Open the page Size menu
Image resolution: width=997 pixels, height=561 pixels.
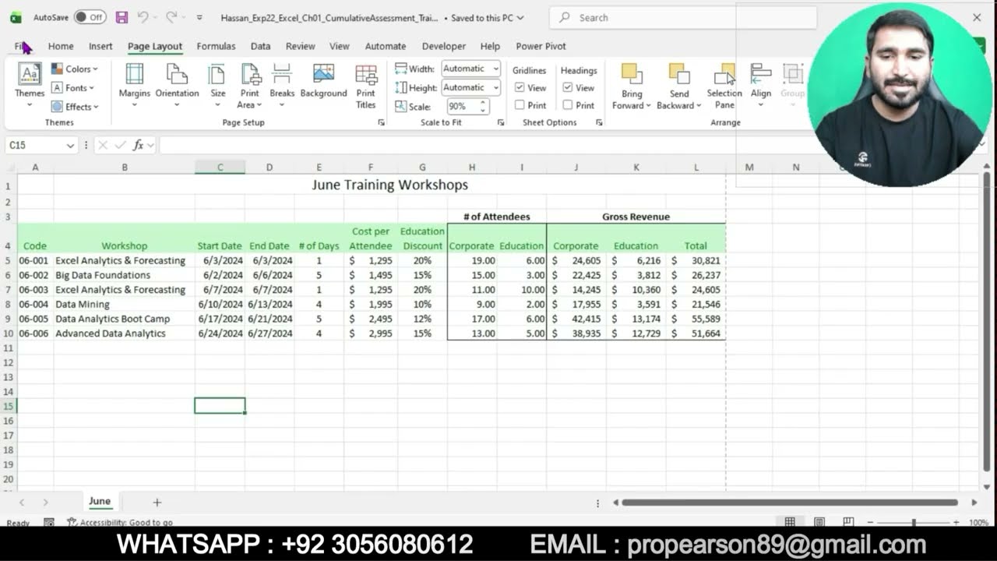tap(218, 84)
